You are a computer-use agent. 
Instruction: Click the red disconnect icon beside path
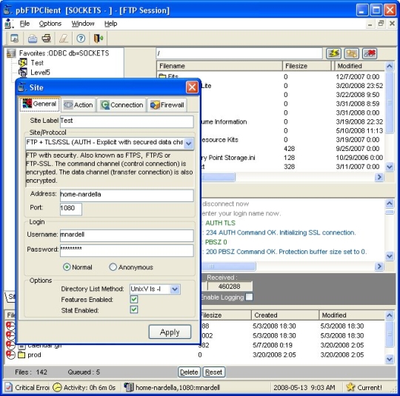[370, 53]
